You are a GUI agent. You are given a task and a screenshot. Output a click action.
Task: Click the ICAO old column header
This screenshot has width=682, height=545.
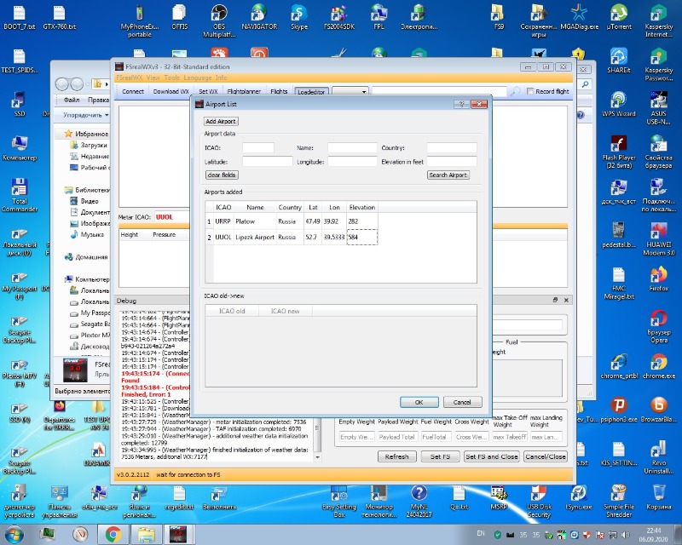(x=232, y=311)
